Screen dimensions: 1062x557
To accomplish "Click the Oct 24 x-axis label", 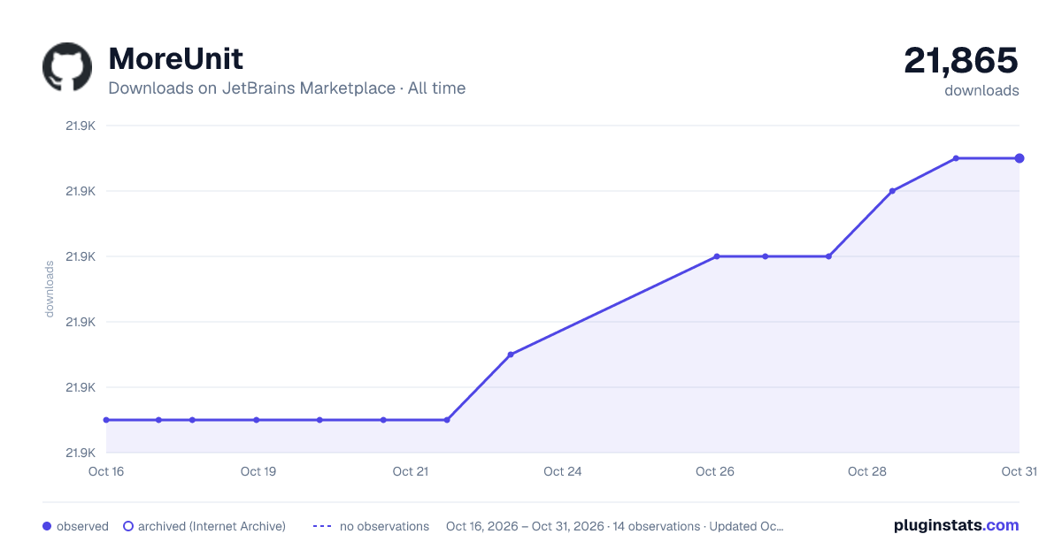I will coord(563,471).
